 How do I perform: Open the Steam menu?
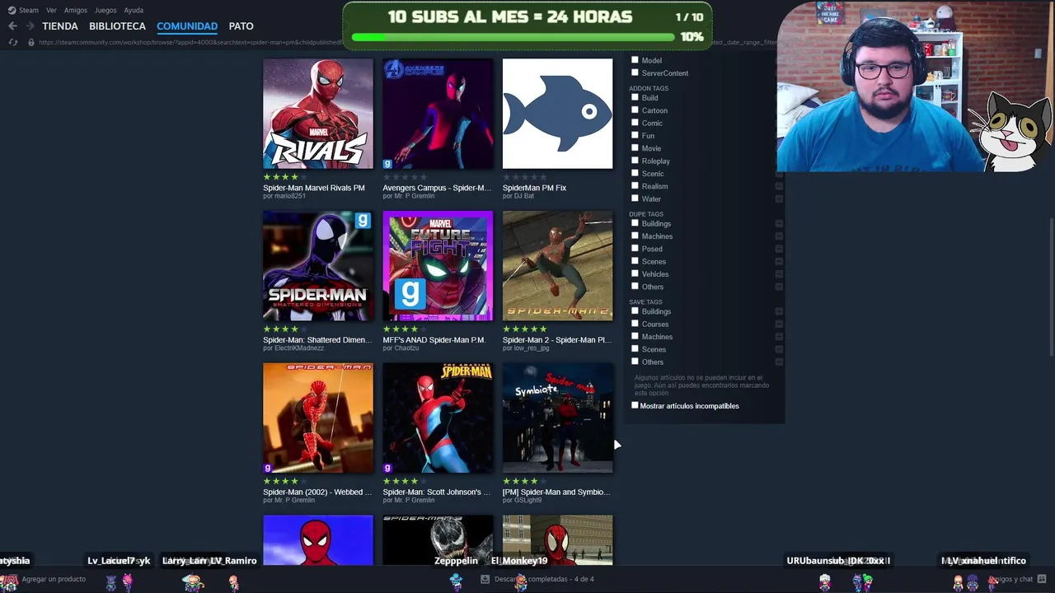29,11
